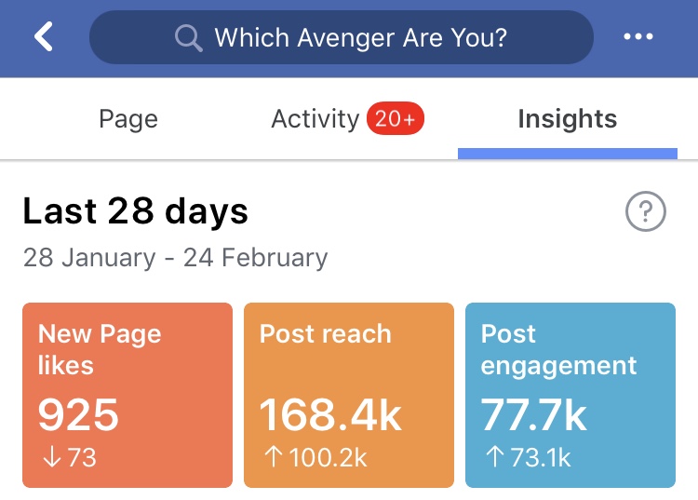
Task: Click the magnifier icon in search bar
Action: coord(189,38)
